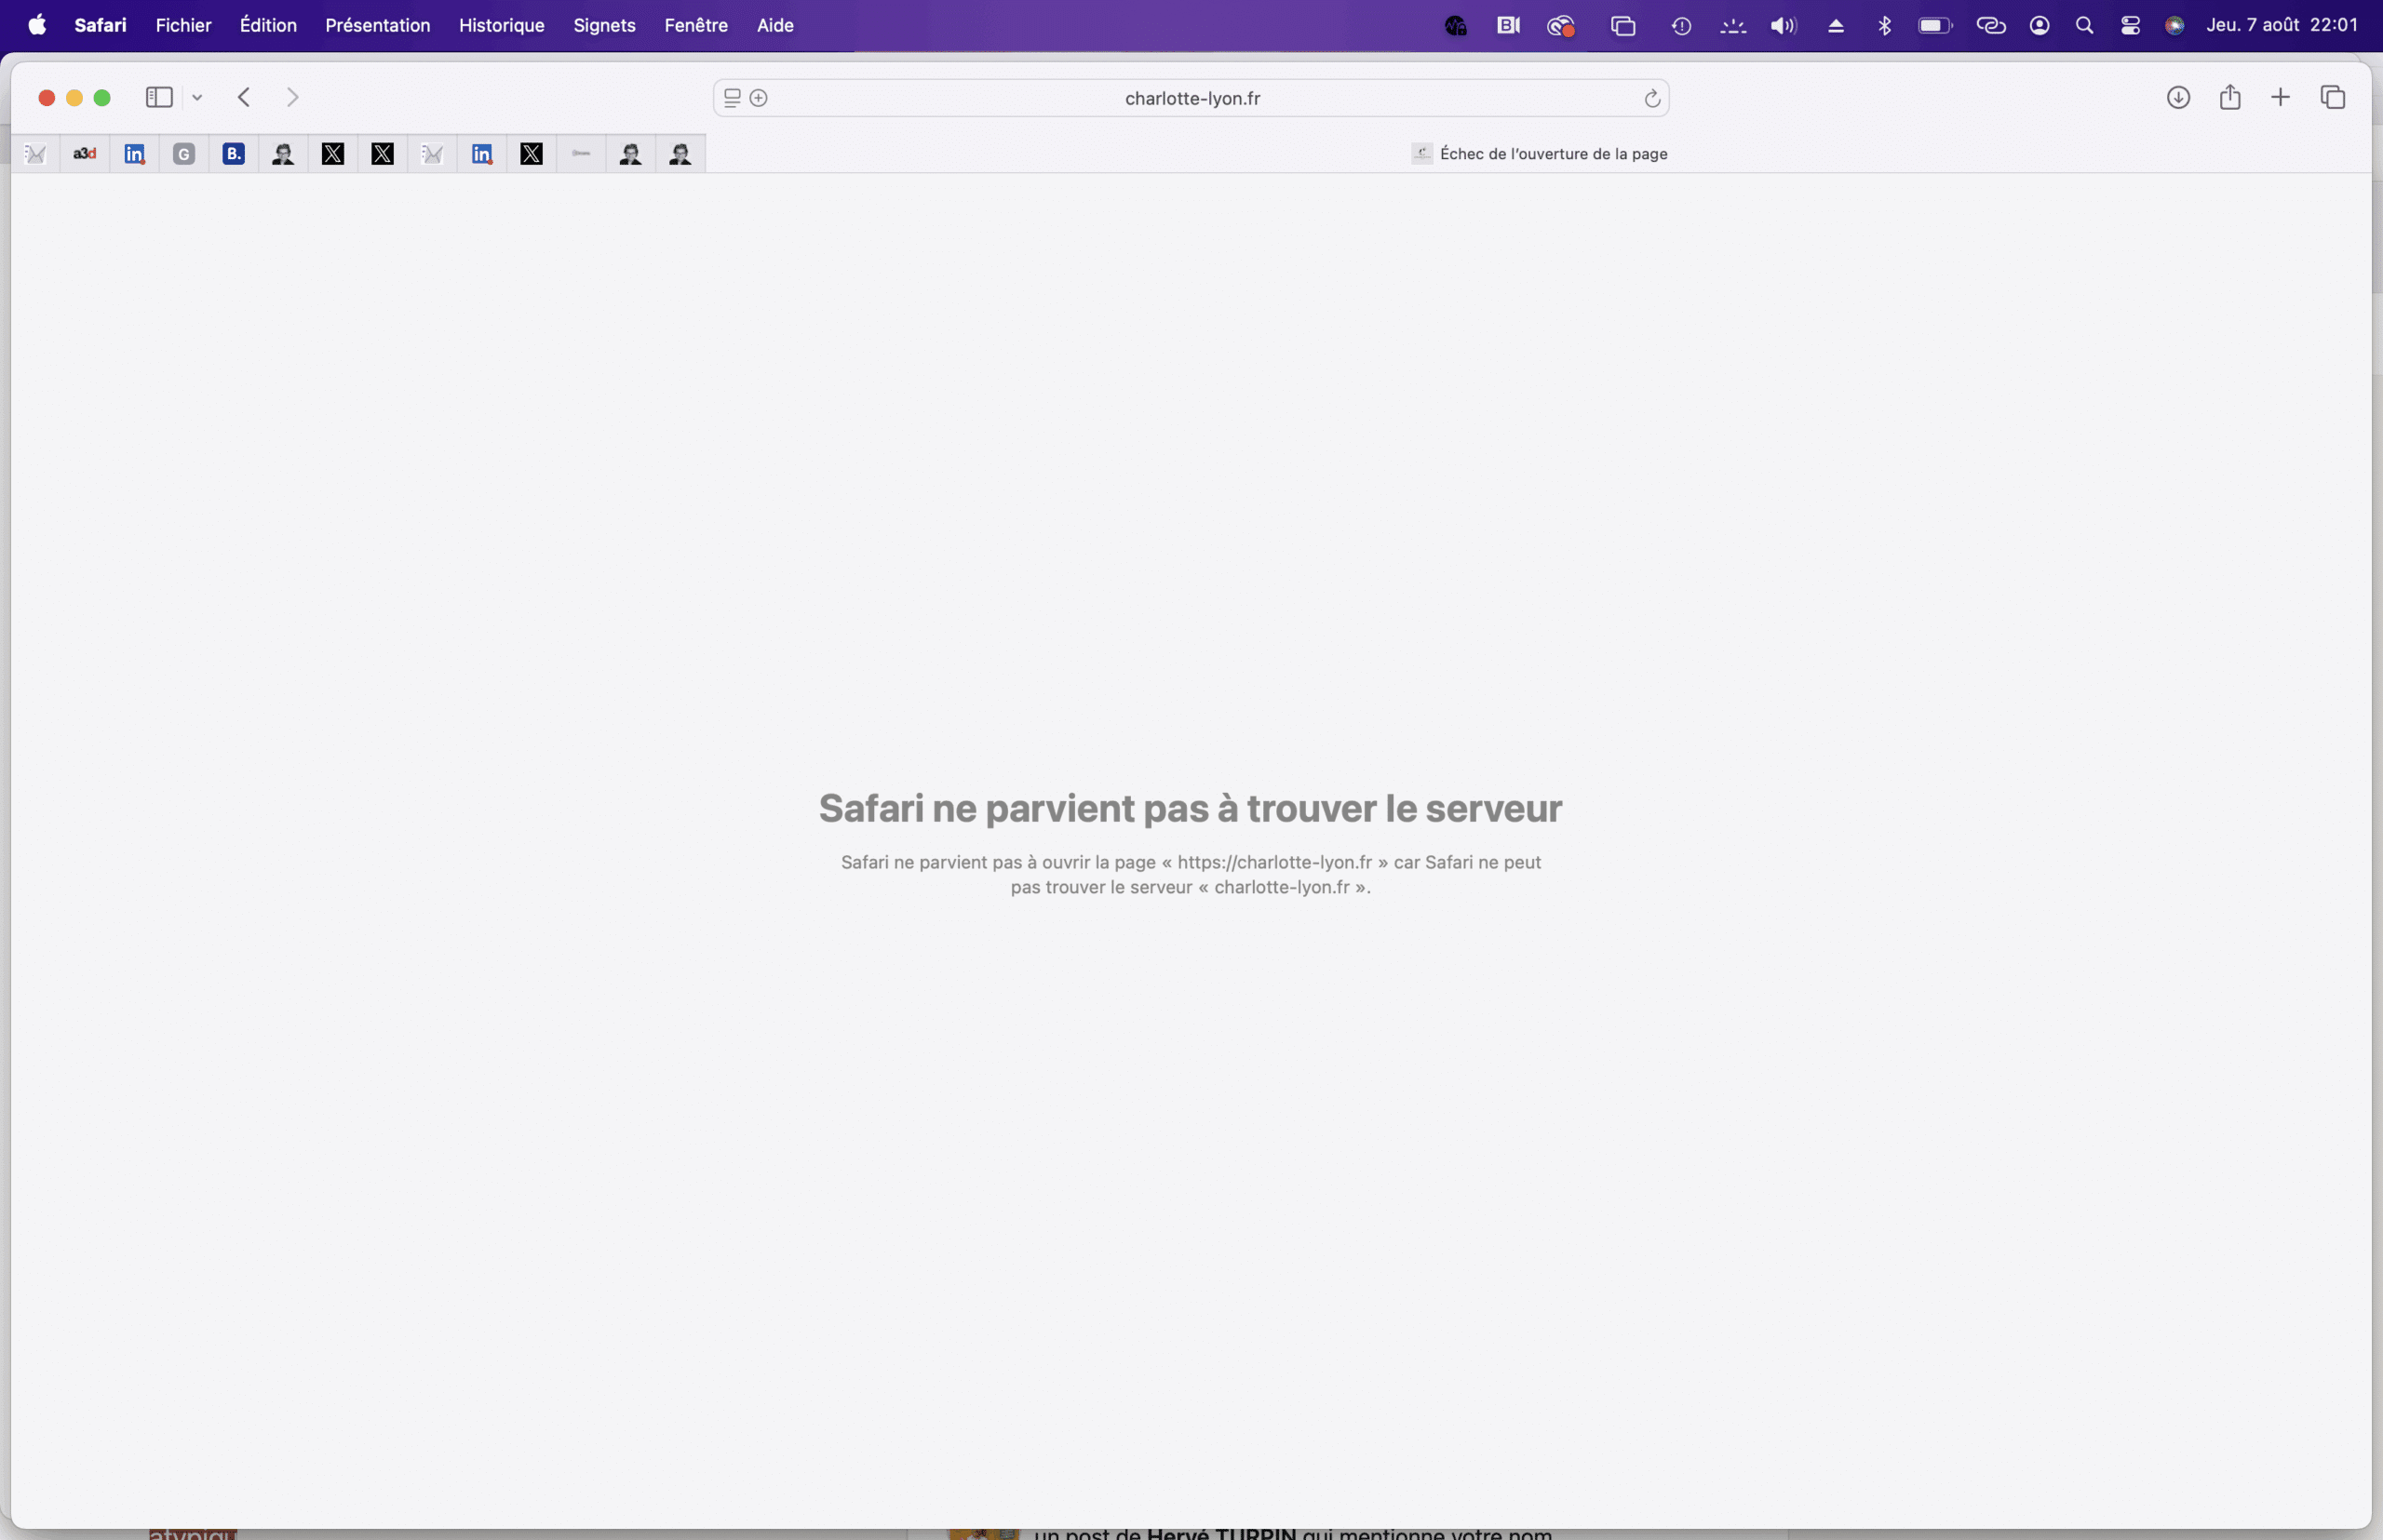Open the Présentation menu
This screenshot has width=2383, height=1540.
tap(377, 25)
